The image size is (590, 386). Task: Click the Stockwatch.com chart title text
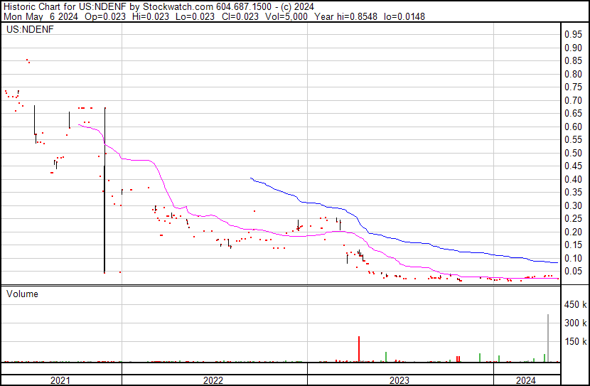pyautogui.click(x=178, y=7)
